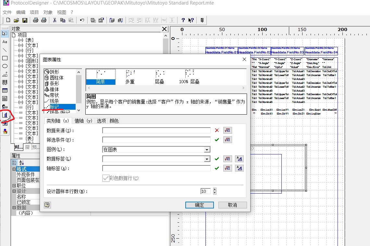Viewport: 370px width, 246px height.
Task: Activate the context help pointer
Action: [191, 20]
